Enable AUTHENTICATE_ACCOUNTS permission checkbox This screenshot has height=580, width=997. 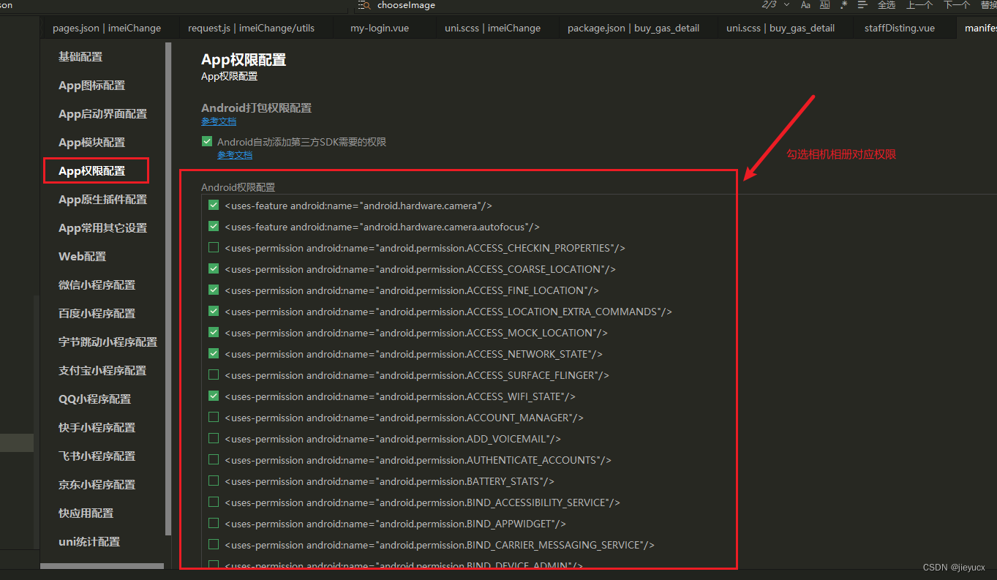[x=214, y=460]
